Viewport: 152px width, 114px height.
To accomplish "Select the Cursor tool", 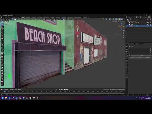I will tap(2, 27).
